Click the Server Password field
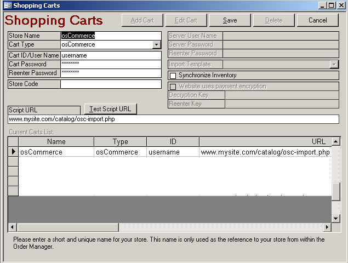Image resolution: width=348 pixels, height=263 pixels. pyautogui.click(x=281, y=44)
